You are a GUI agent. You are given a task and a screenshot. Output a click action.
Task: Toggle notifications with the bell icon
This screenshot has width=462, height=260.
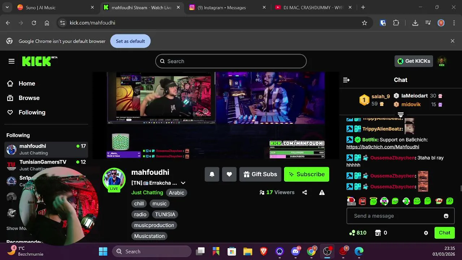tap(212, 174)
